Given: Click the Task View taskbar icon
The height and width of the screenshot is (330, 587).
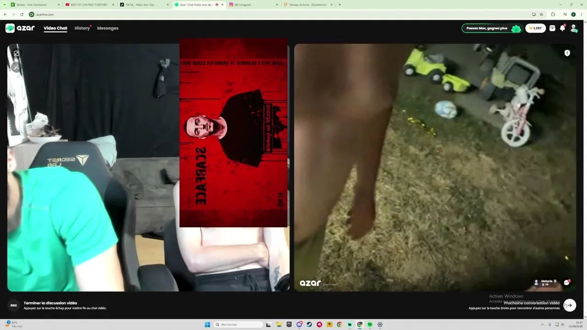Looking at the screenshot, I should pyautogui.click(x=268, y=324).
